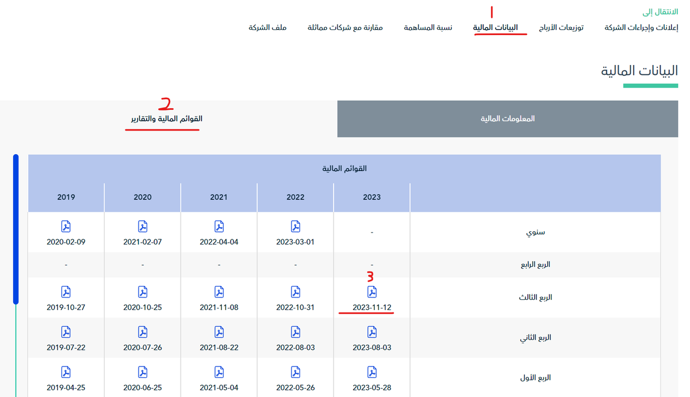
Task: Click the الربع الرابع row label
Action: click(x=536, y=265)
